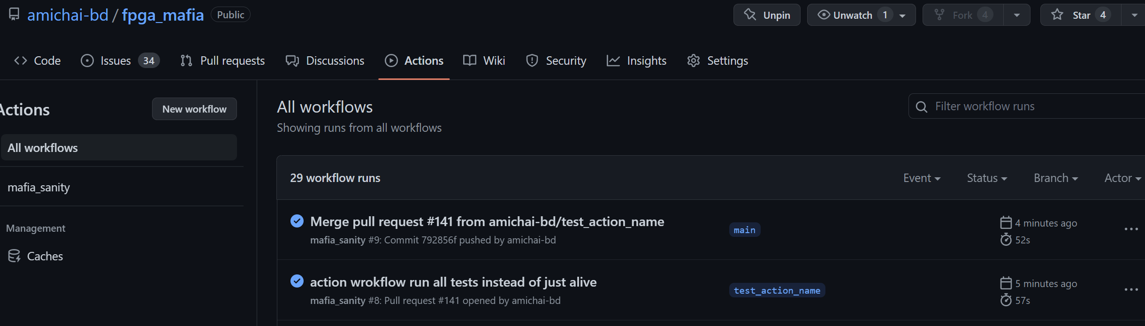Open the Status filter dropdown
1145x326 pixels.
click(986, 178)
